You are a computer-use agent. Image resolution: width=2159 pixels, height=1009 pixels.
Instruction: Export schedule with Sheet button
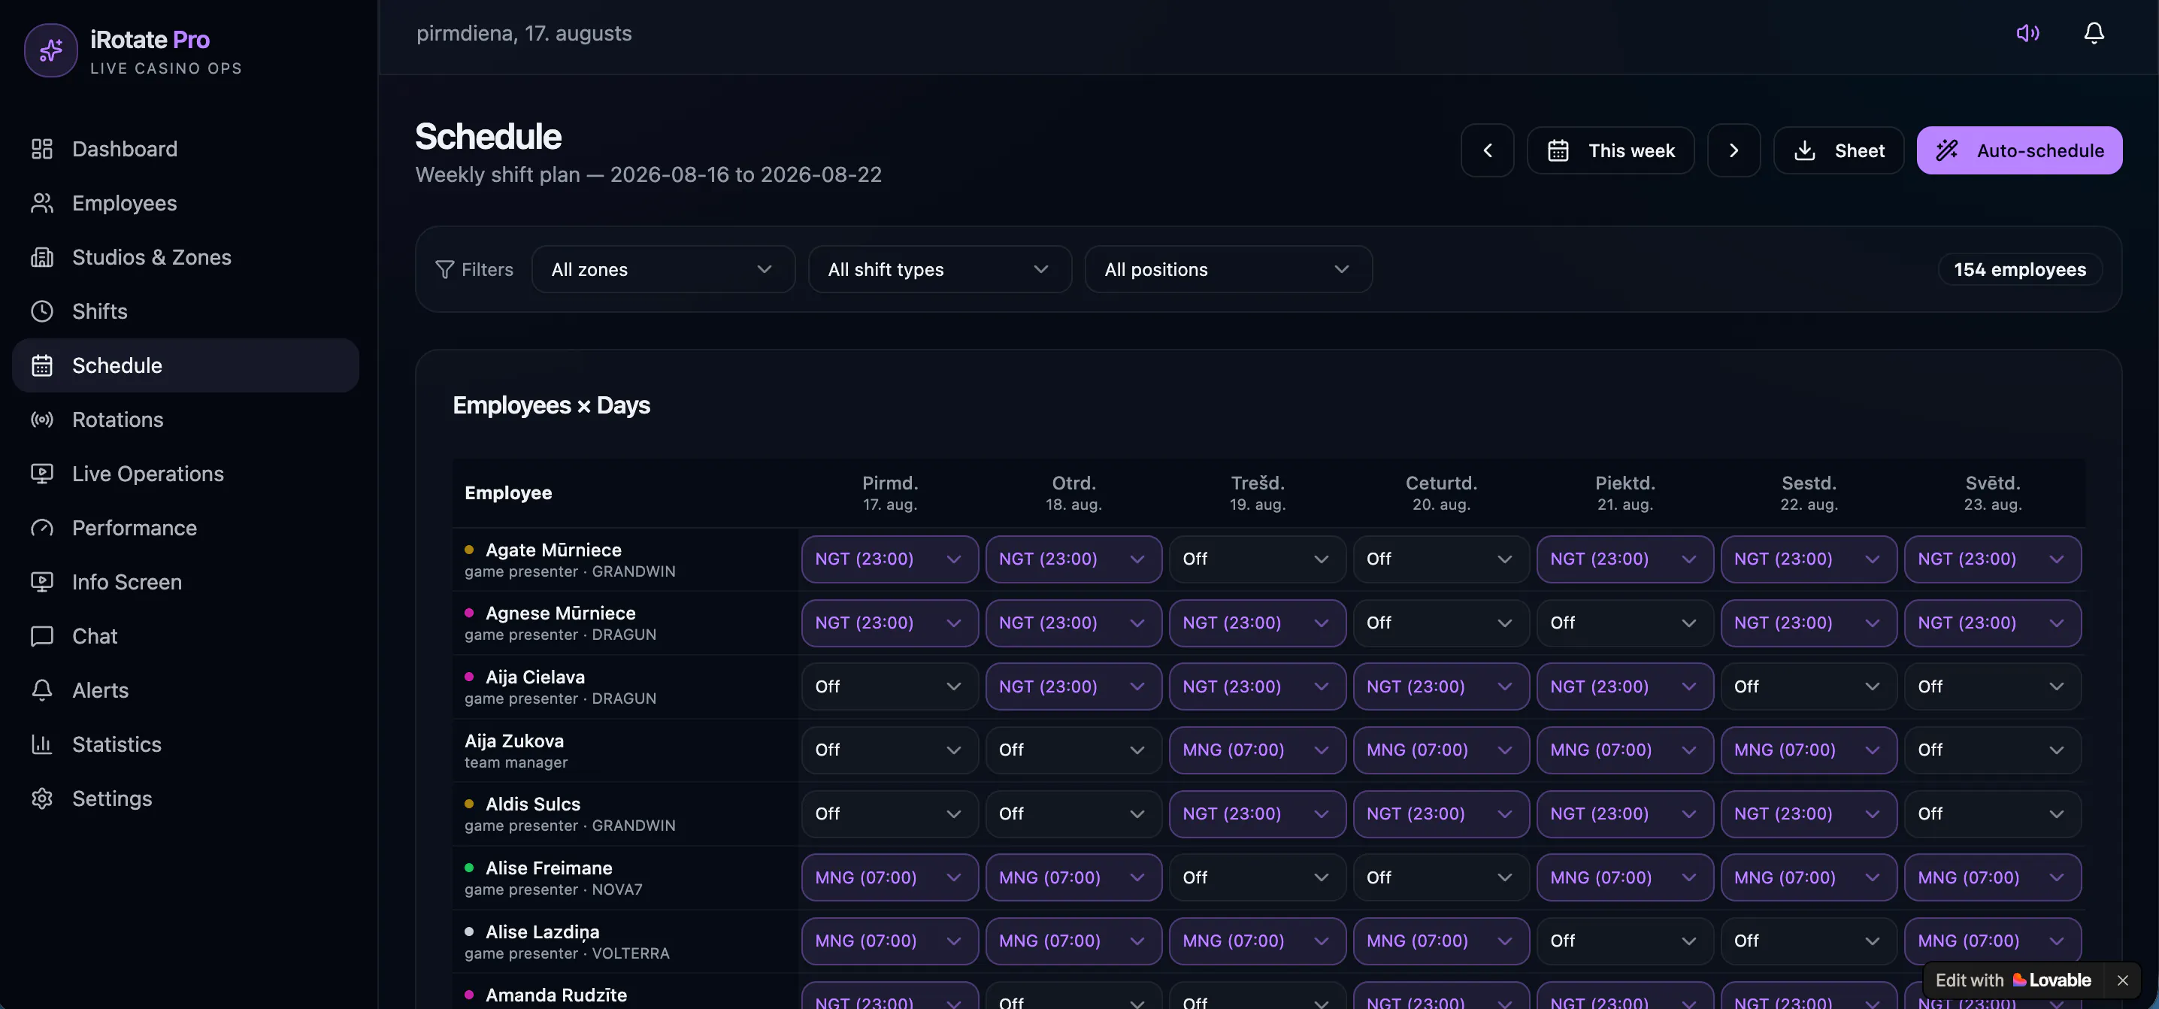[1838, 150]
